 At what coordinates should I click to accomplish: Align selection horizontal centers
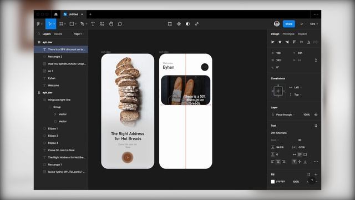click(x=280, y=42)
